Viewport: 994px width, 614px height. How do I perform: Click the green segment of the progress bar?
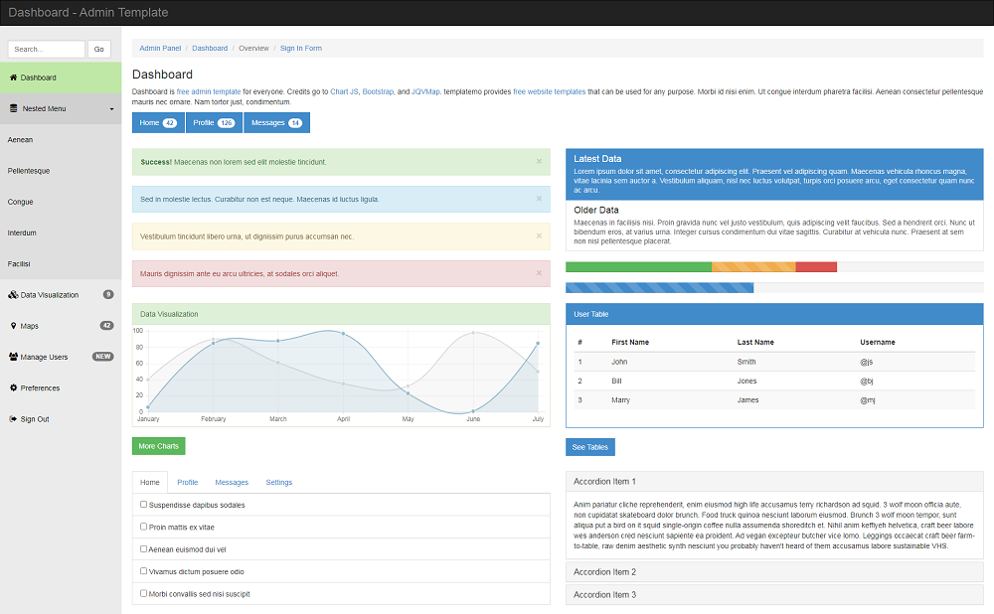tap(638, 267)
